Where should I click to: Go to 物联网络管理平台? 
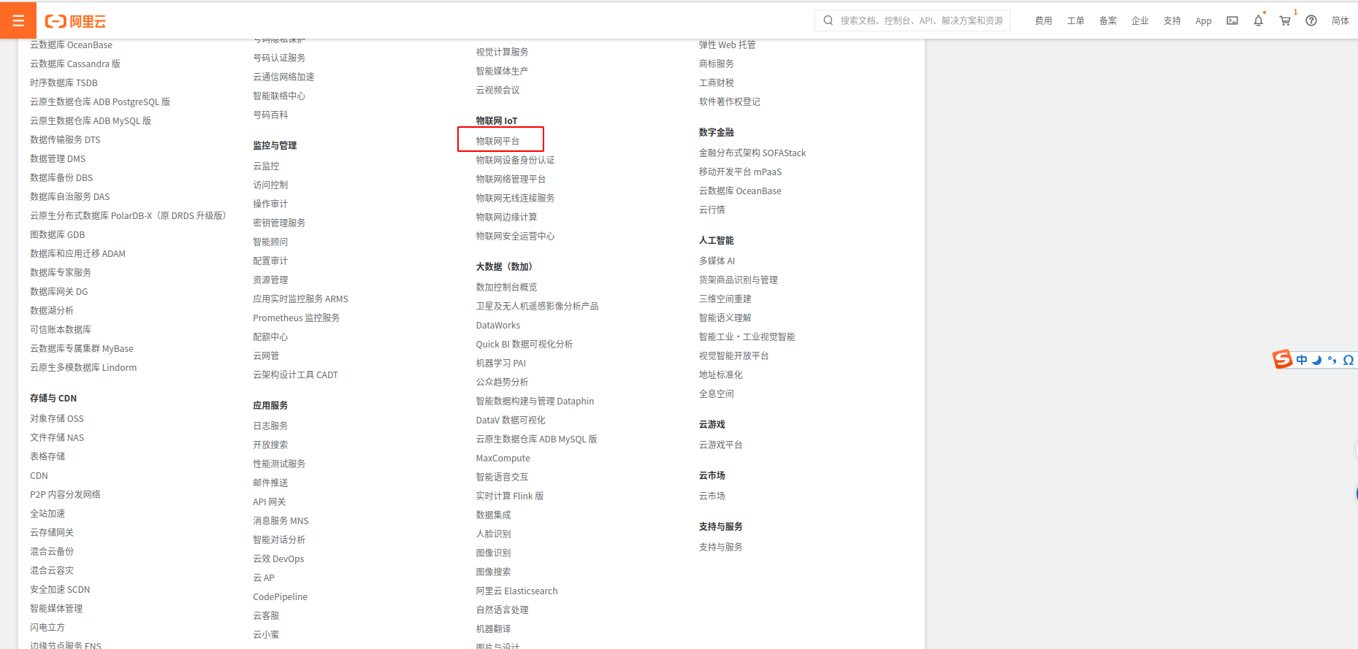pos(511,179)
